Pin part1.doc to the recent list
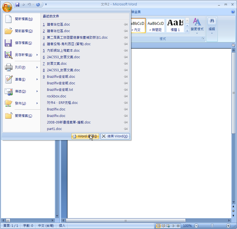 pyautogui.click(x=126, y=129)
